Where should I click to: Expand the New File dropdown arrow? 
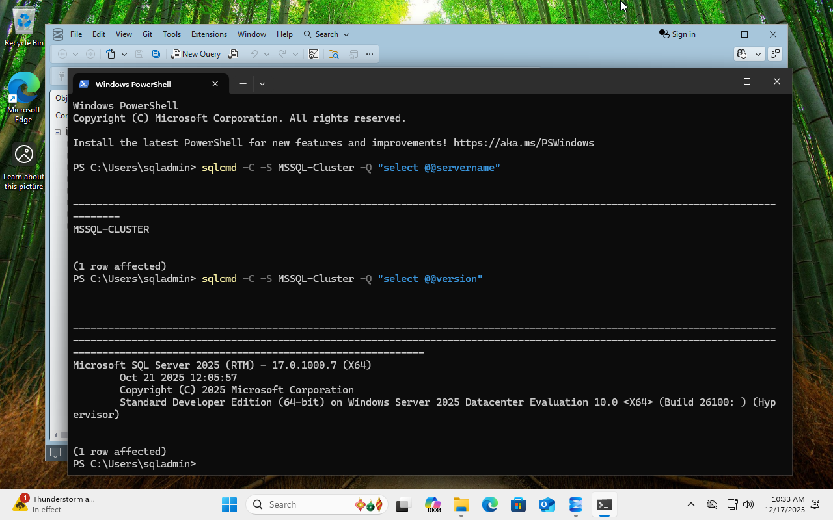pyautogui.click(x=124, y=54)
